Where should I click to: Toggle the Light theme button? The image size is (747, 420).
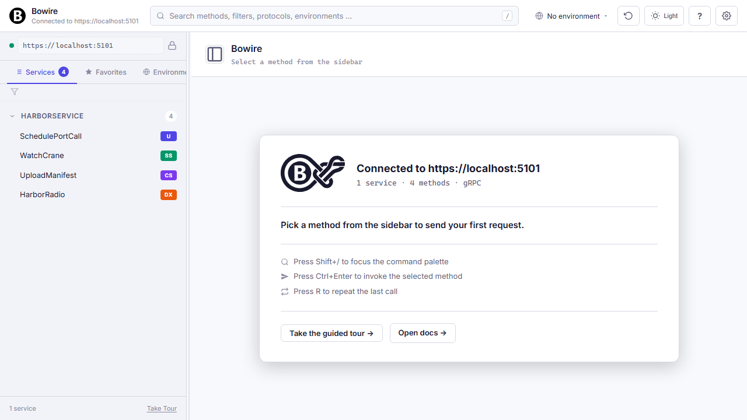[664, 16]
